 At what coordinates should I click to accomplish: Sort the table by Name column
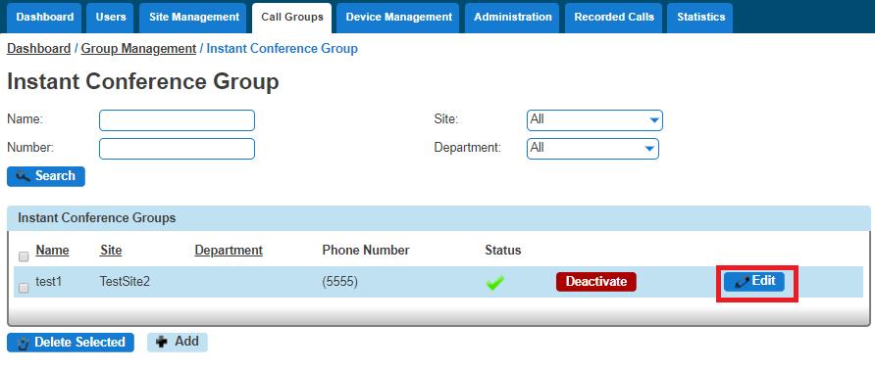coord(52,251)
